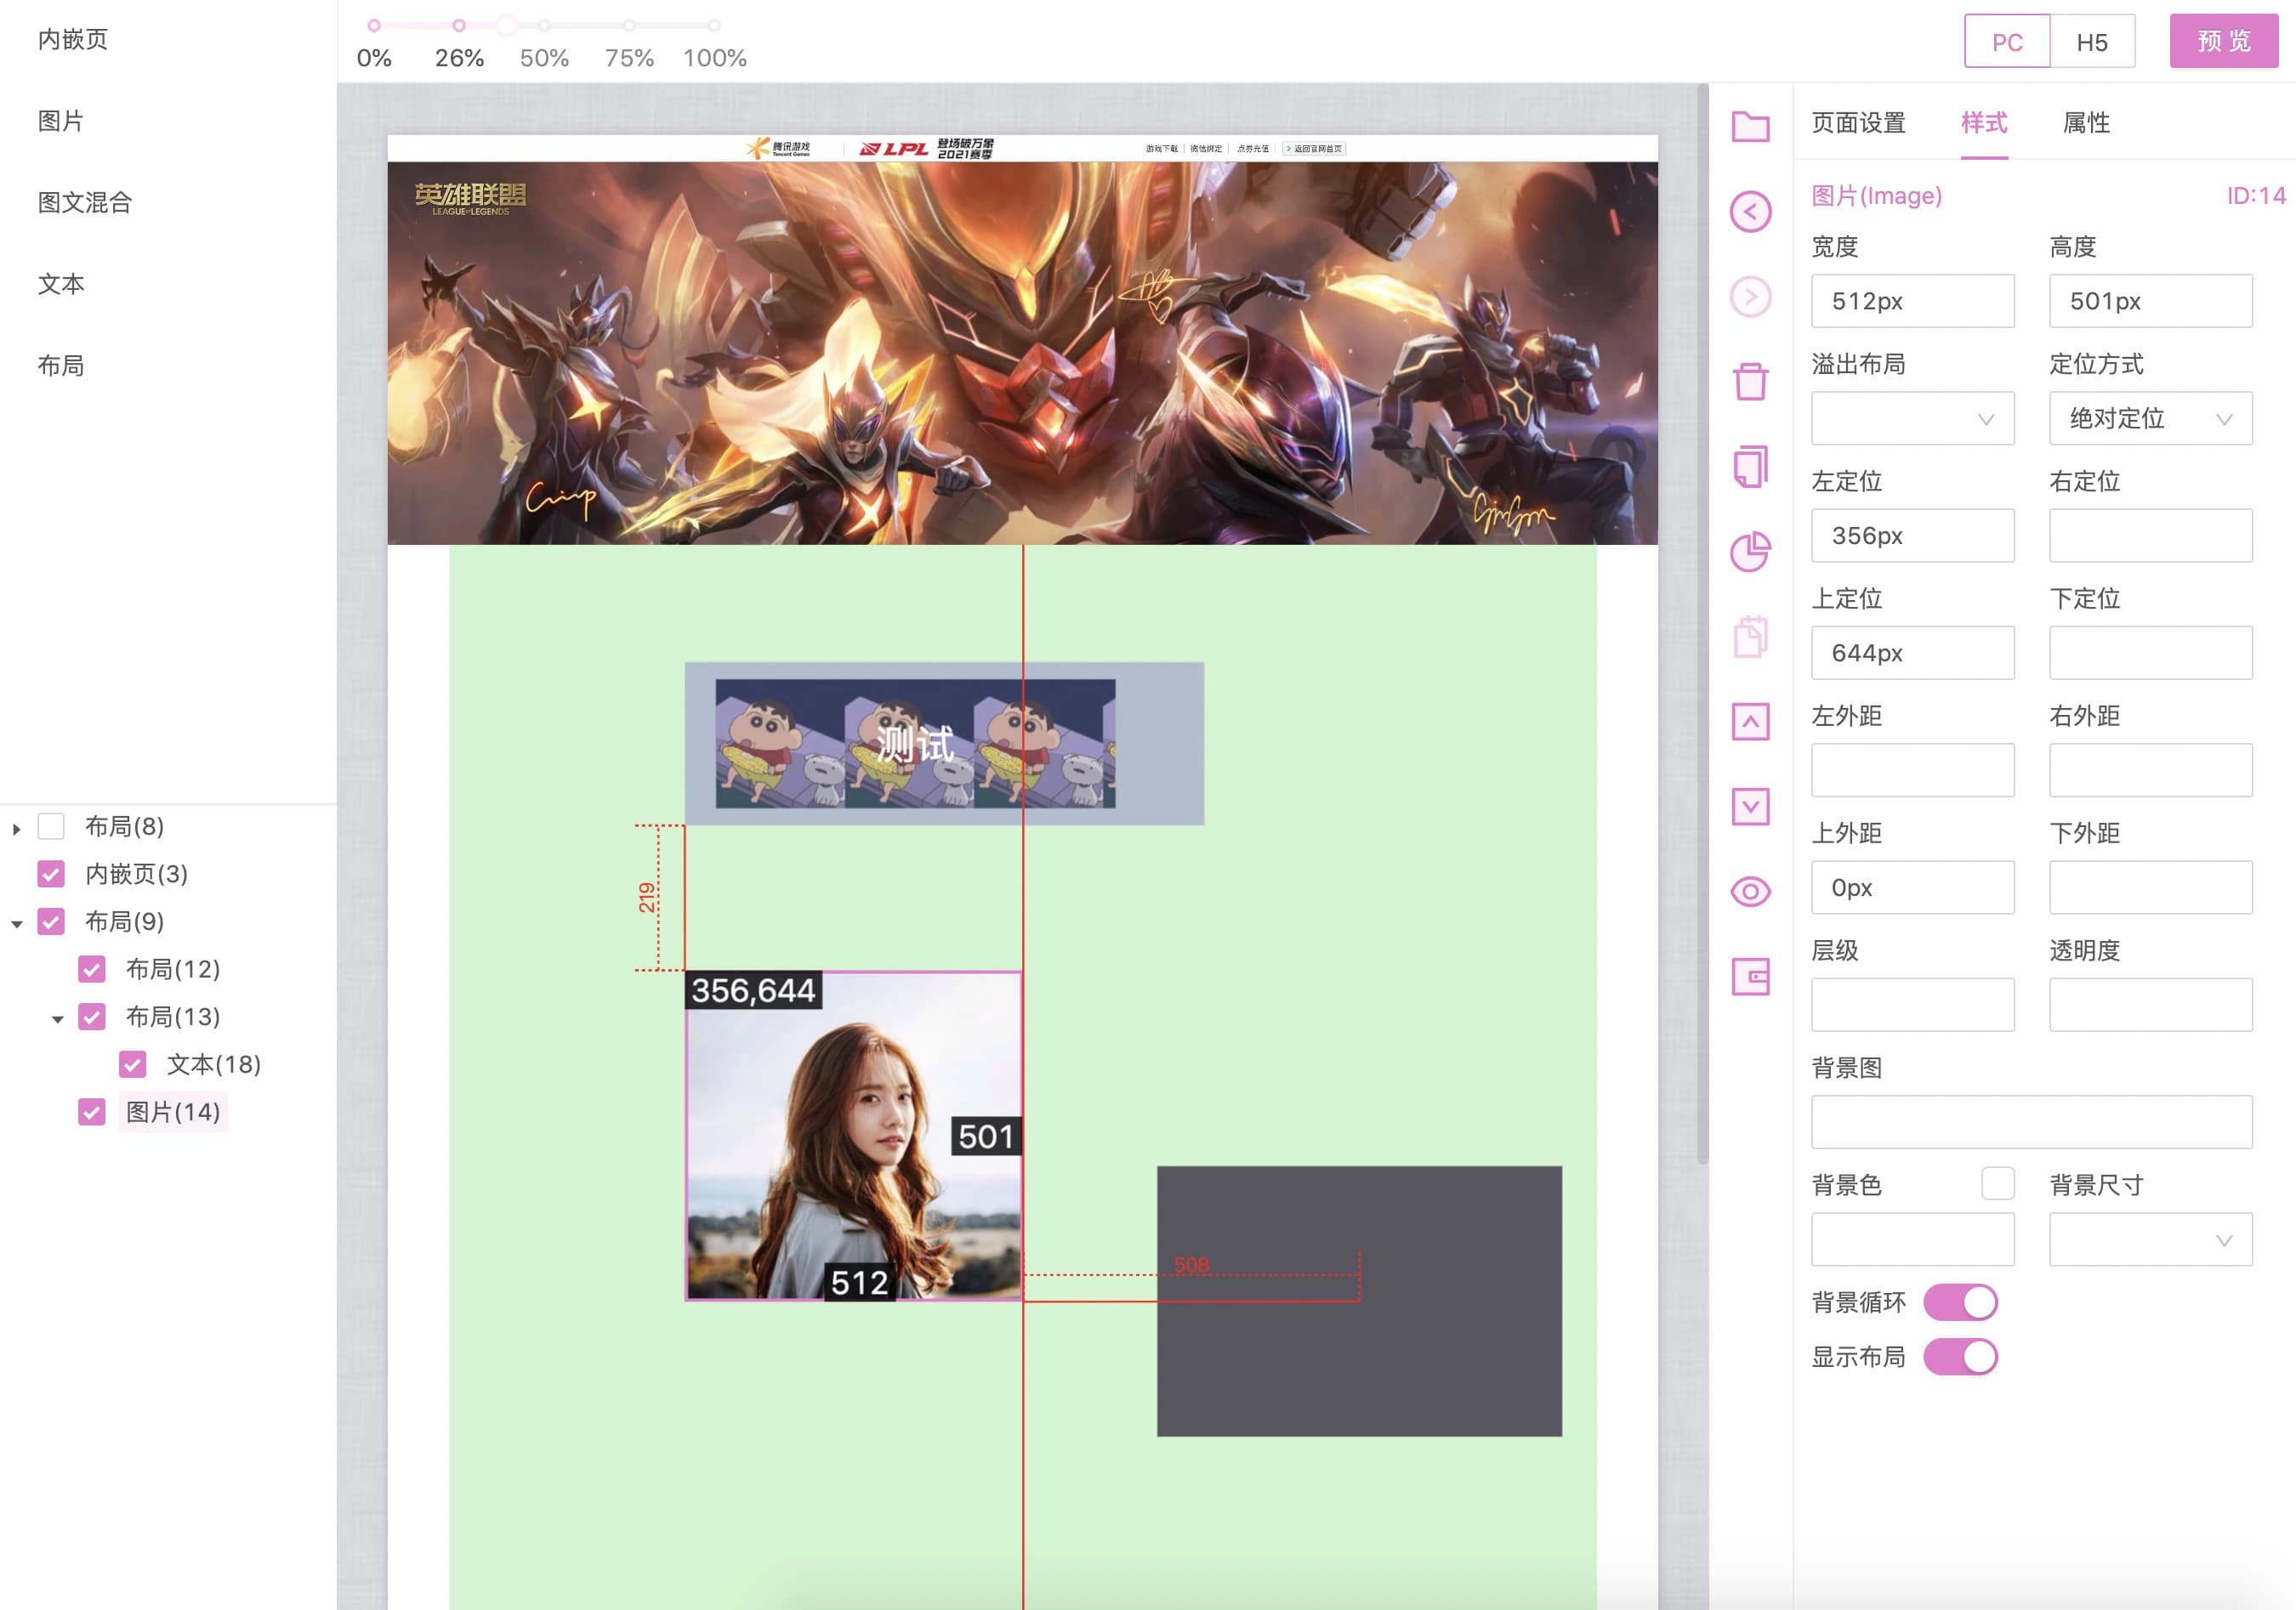This screenshot has height=1610, width=2296.
Task: Click the wallet-shaped icon at toolbar bottom
Action: 1750,977
